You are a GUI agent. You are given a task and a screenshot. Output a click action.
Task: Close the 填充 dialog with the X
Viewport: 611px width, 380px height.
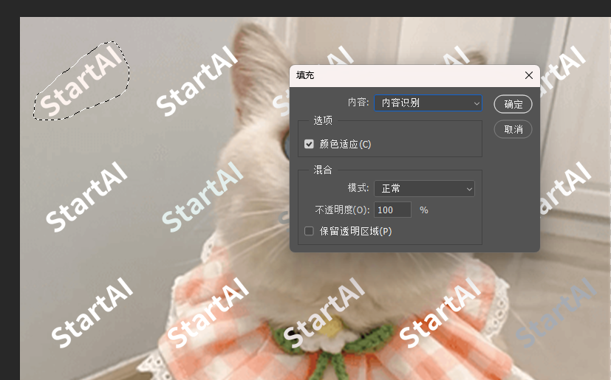(528, 75)
